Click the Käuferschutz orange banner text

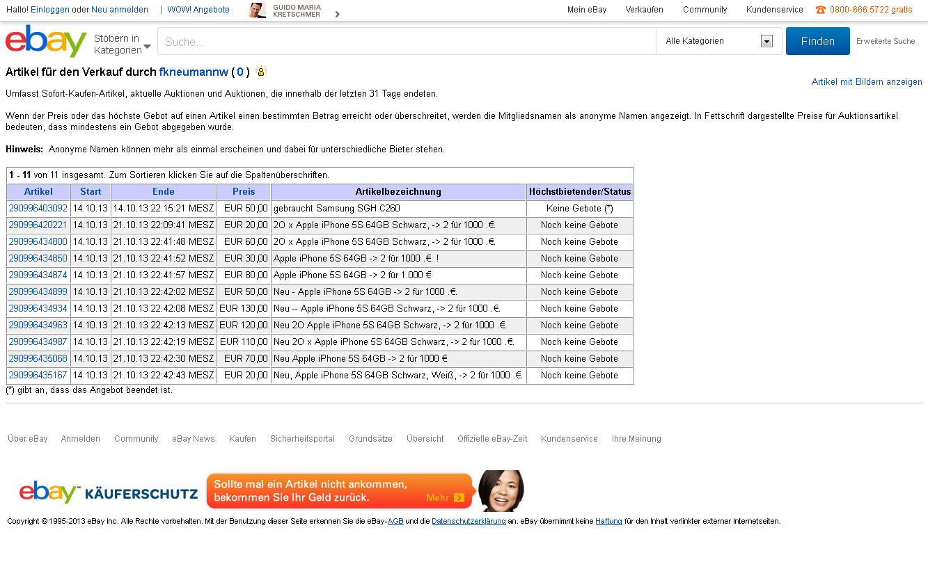tap(310, 491)
